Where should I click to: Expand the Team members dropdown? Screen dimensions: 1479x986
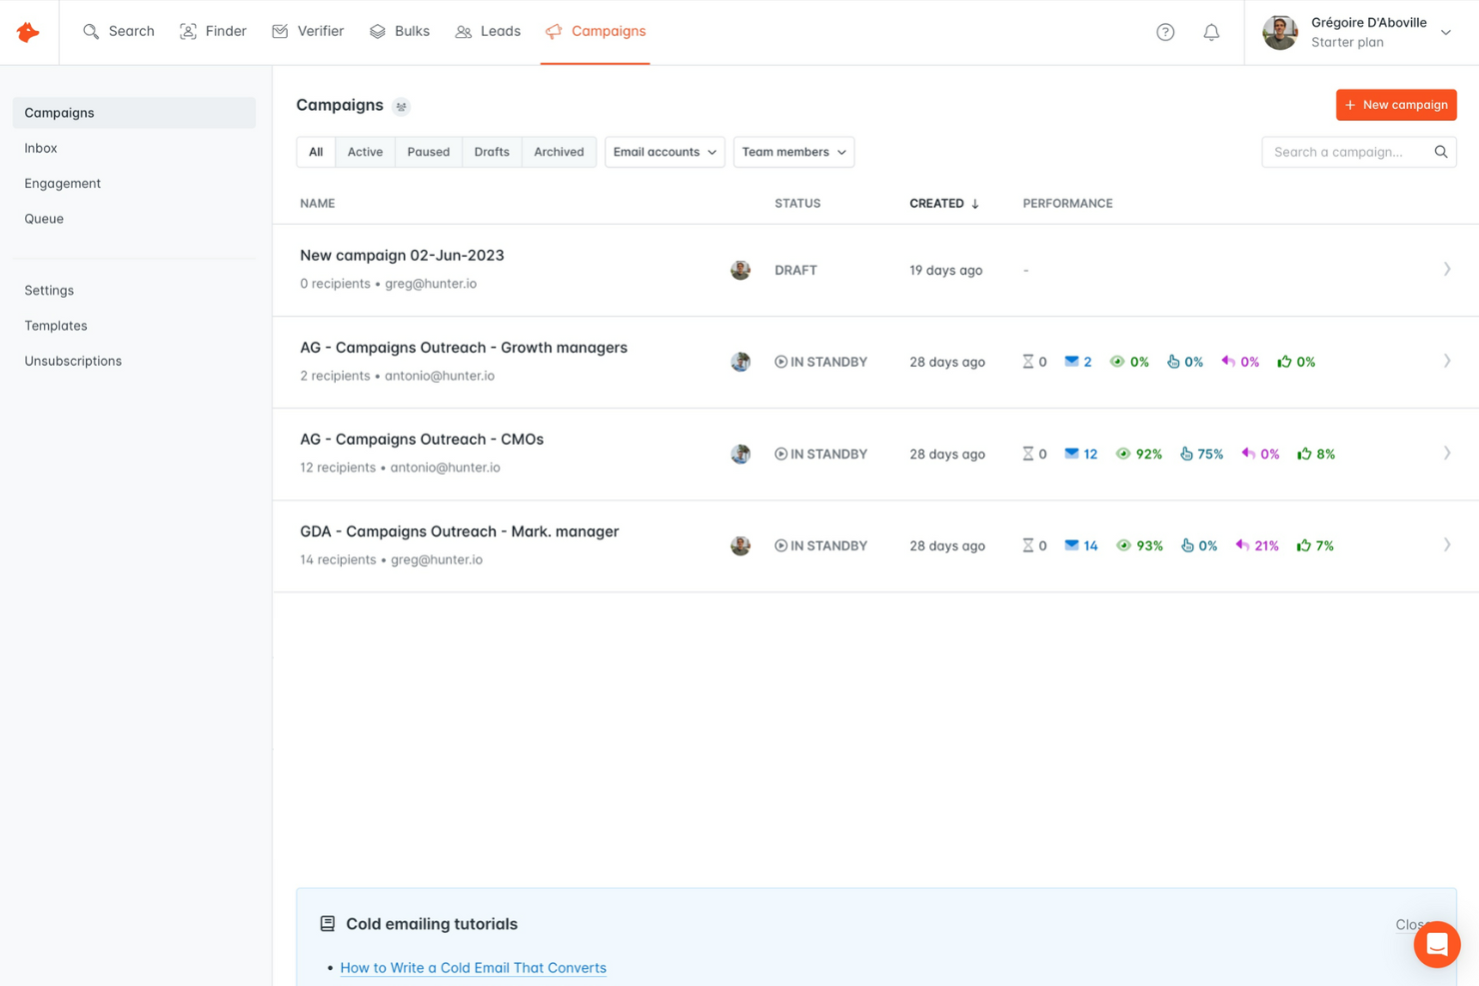click(792, 152)
